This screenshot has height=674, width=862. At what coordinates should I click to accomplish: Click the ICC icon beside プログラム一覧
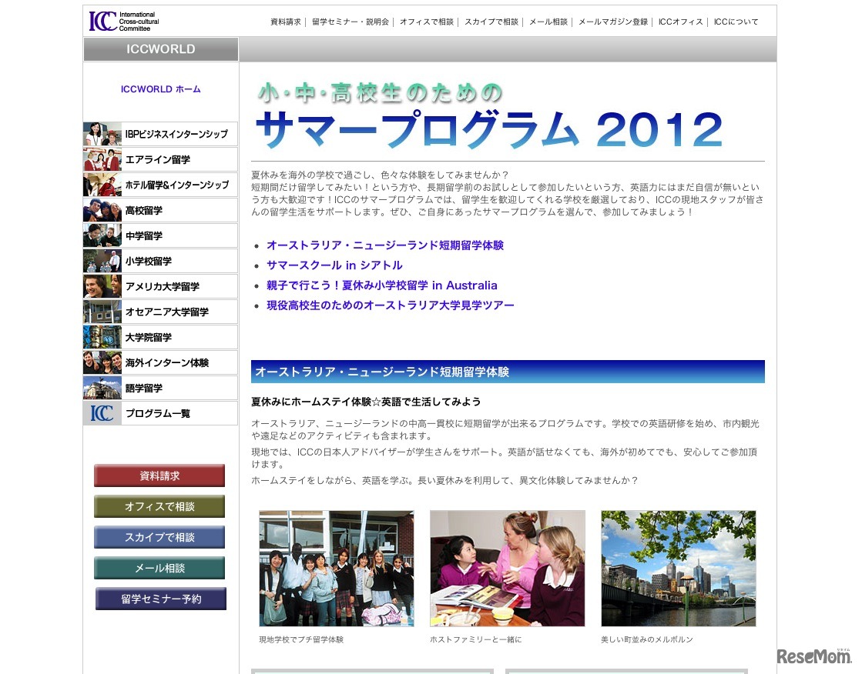[102, 413]
